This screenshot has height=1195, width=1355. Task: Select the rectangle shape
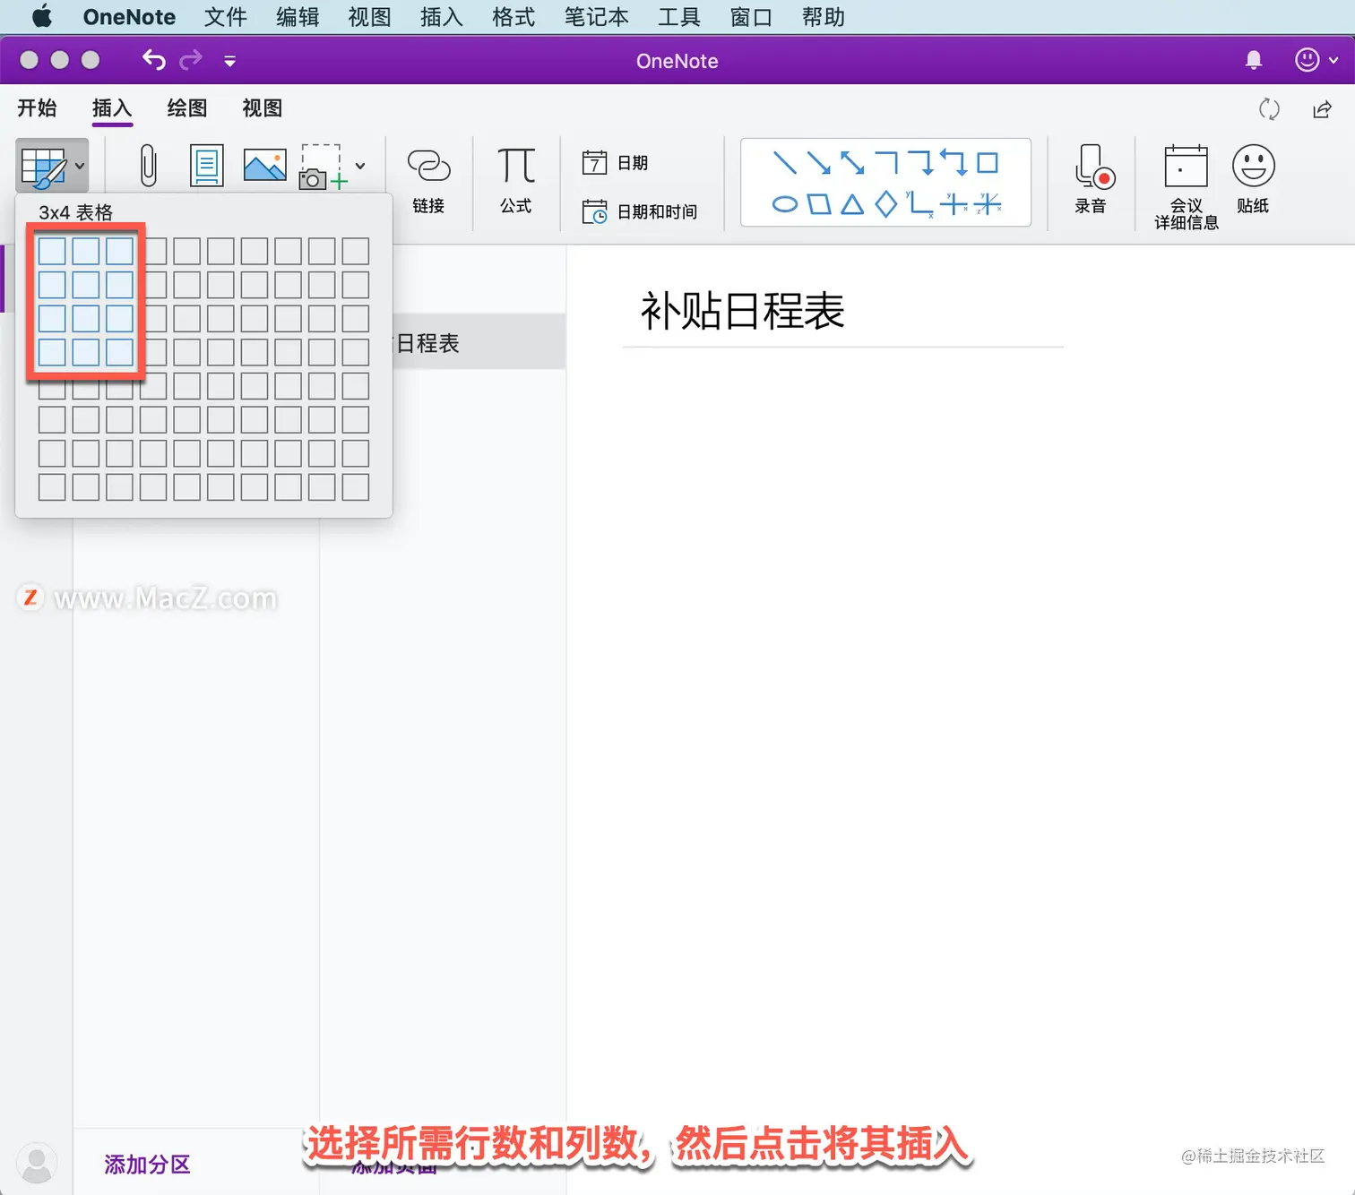(988, 162)
